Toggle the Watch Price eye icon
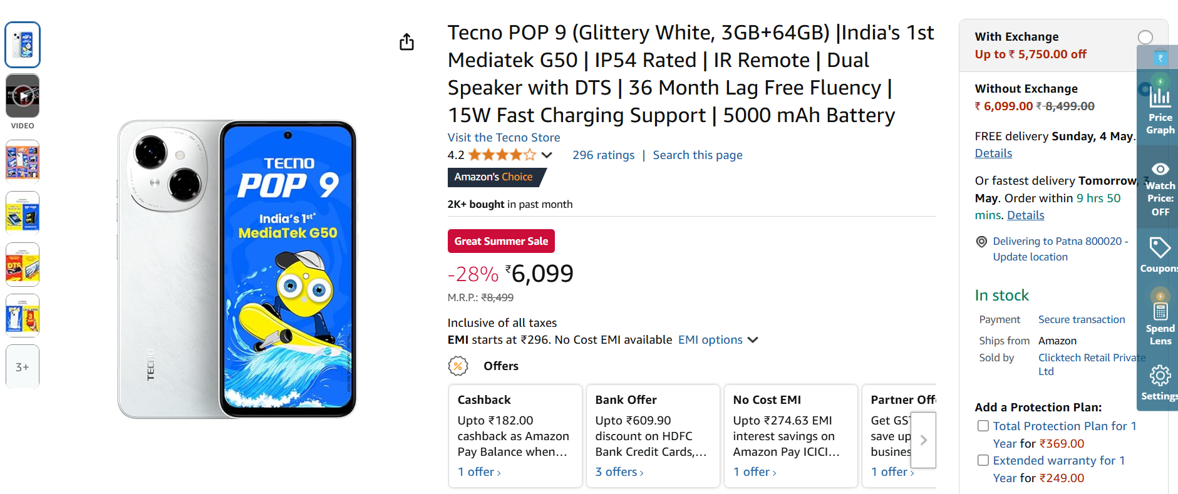This screenshot has width=1178, height=494. click(x=1160, y=170)
